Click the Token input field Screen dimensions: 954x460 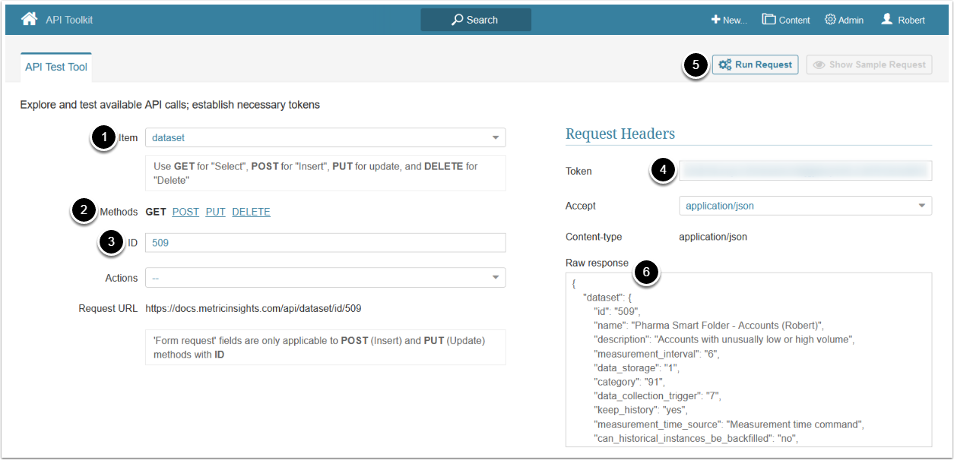[805, 171]
